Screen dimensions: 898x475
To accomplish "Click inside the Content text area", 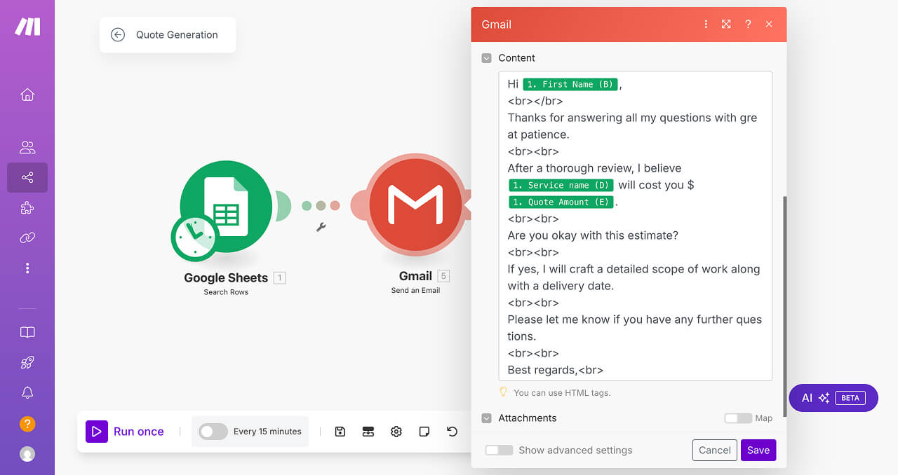I will click(x=636, y=226).
